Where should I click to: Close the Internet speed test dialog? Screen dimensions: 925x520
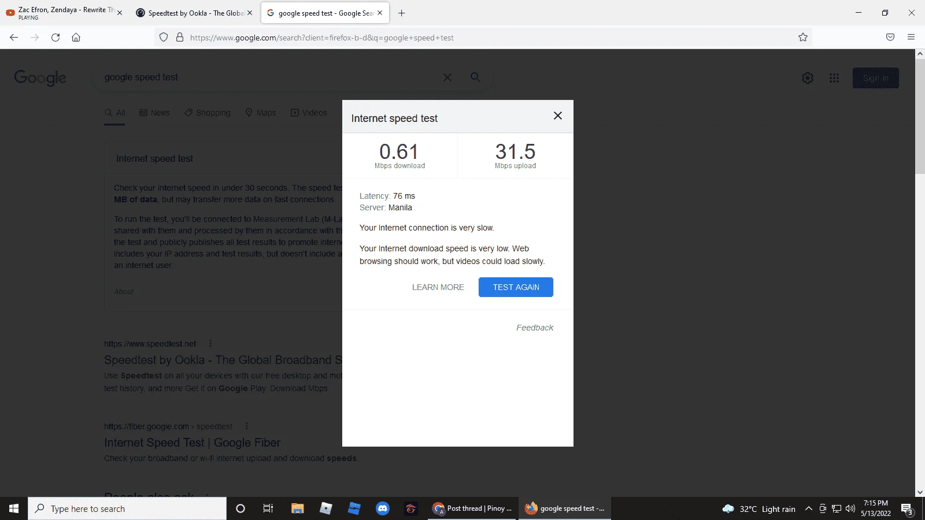pos(557,116)
